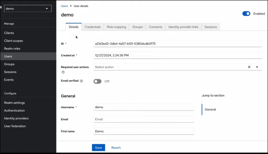This screenshot has width=268, height=154.
Task: Go to the Sessions tab
Action: 210,27
